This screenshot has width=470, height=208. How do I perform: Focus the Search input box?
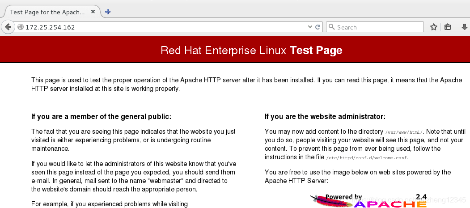click(375, 27)
